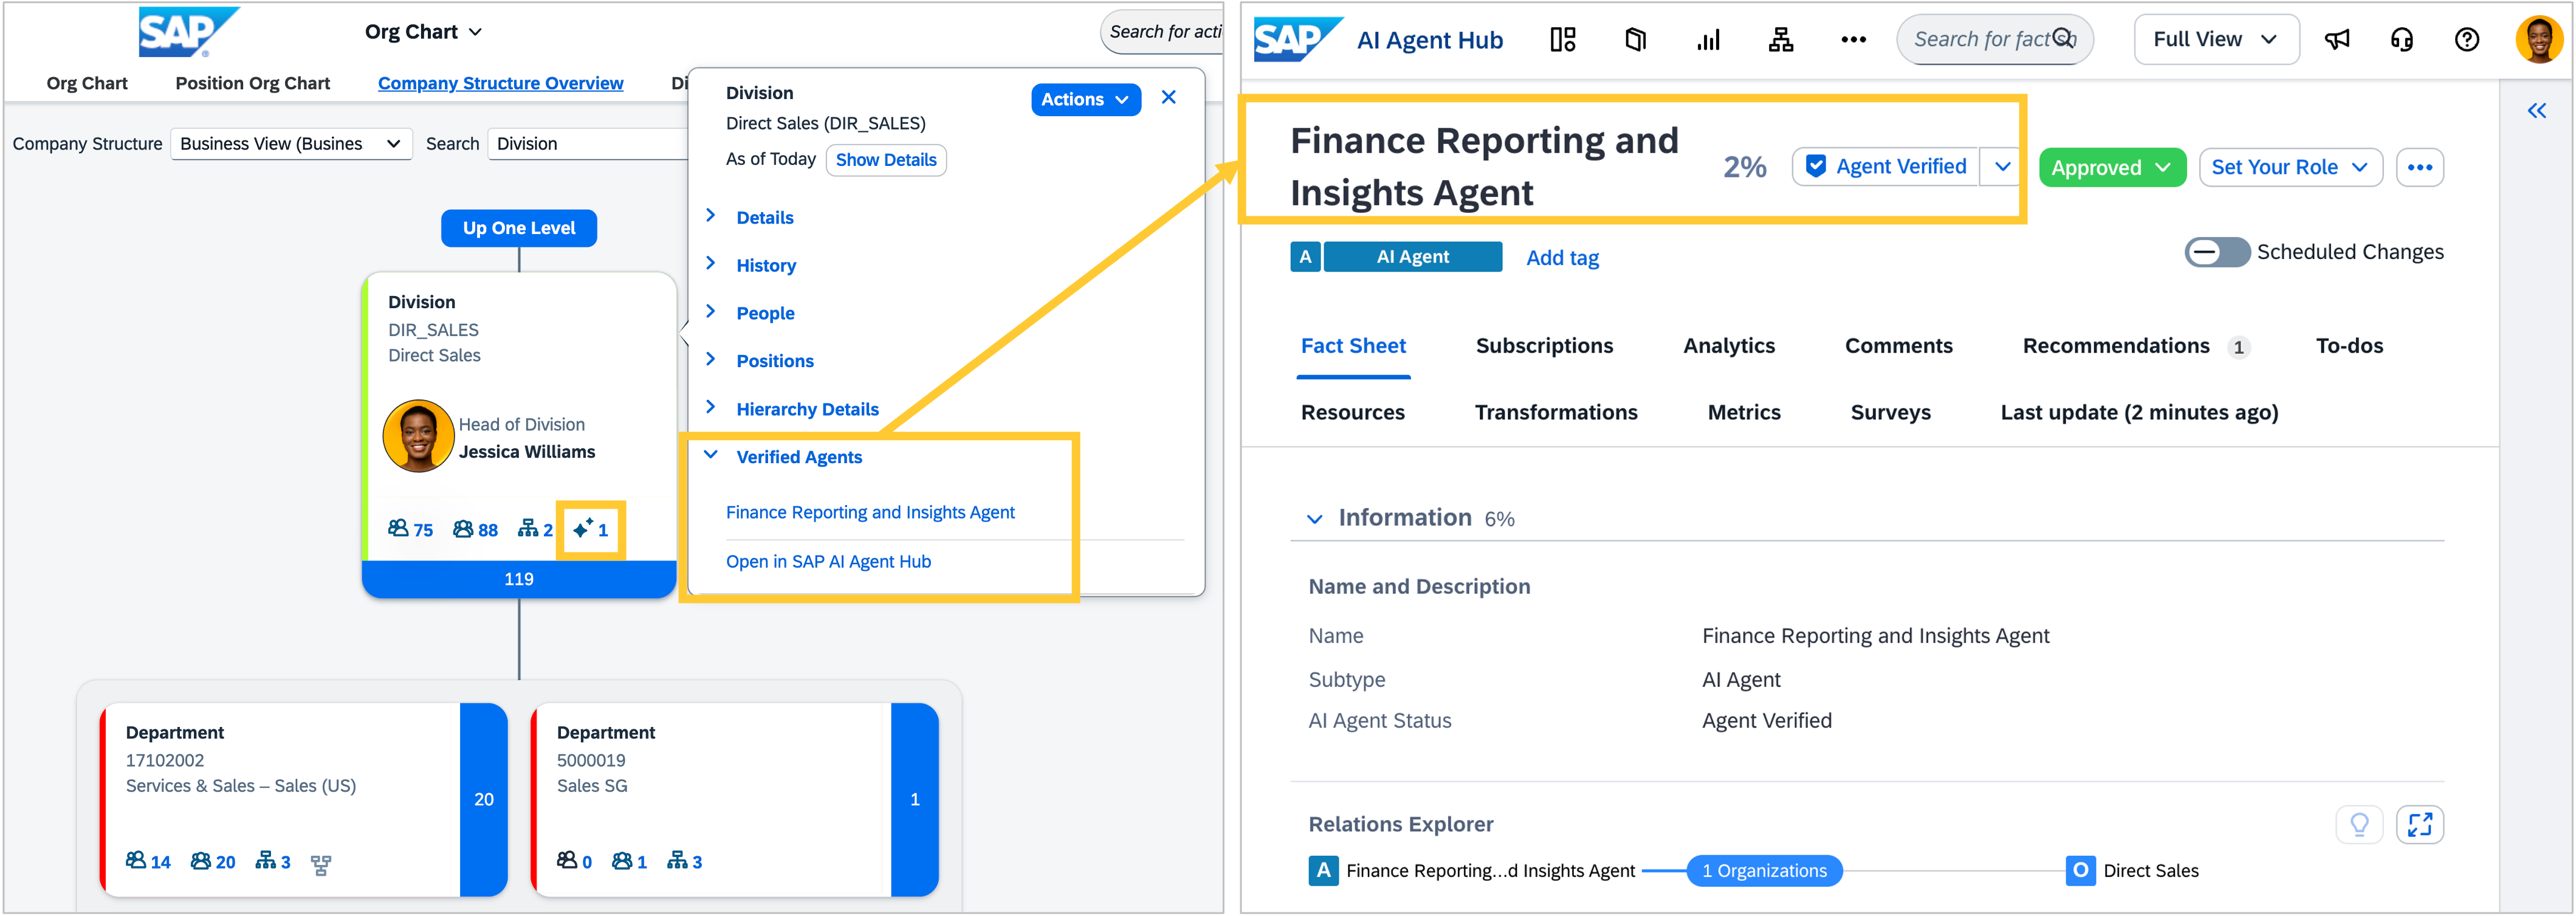Image resolution: width=2576 pixels, height=916 pixels.
Task: Click the 88 positions count on Direct Sales card
Action: pos(475,530)
